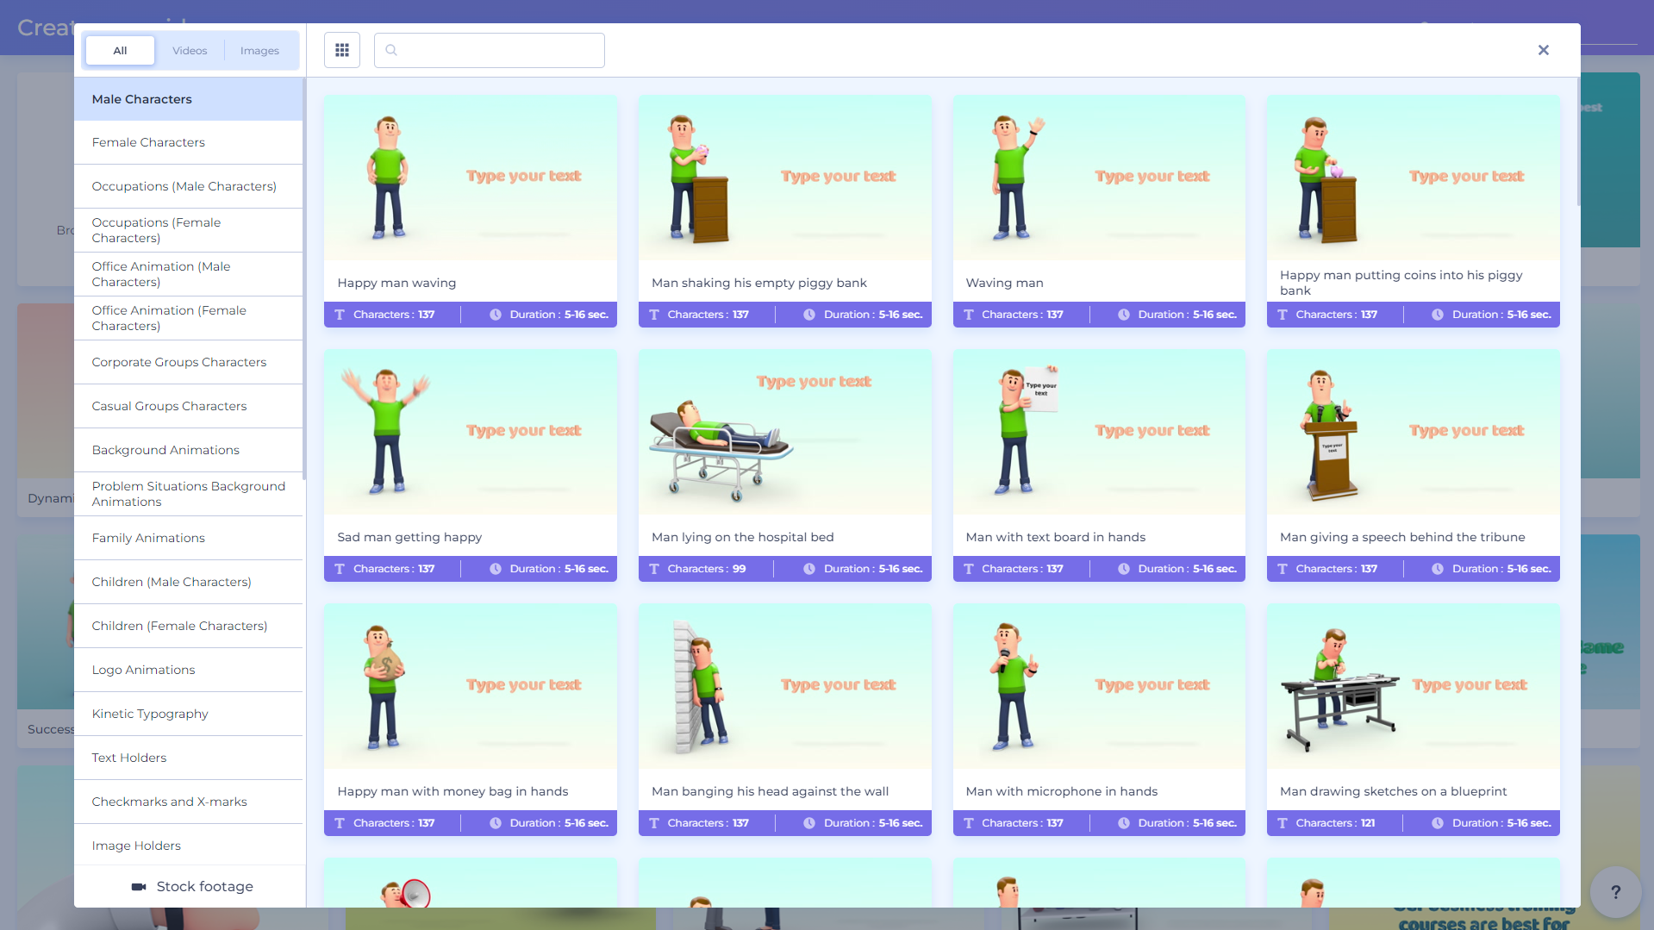Open the help question mark button
Image resolution: width=1654 pixels, height=930 pixels.
tap(1615, 892)
